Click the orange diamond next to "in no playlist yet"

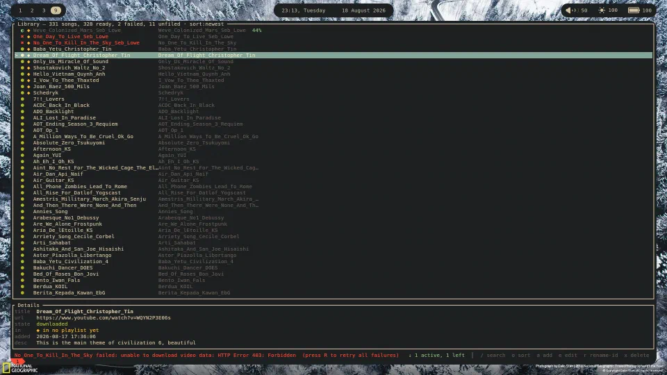(38, 331)
